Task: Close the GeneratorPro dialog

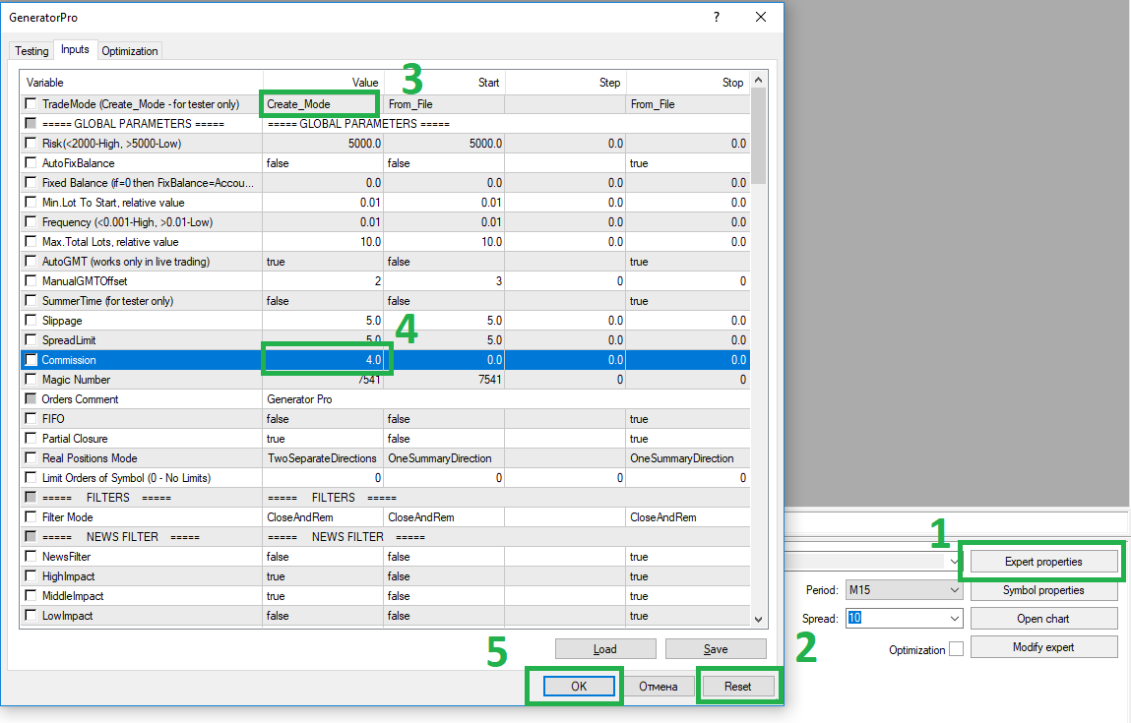Action: point(761,17)
